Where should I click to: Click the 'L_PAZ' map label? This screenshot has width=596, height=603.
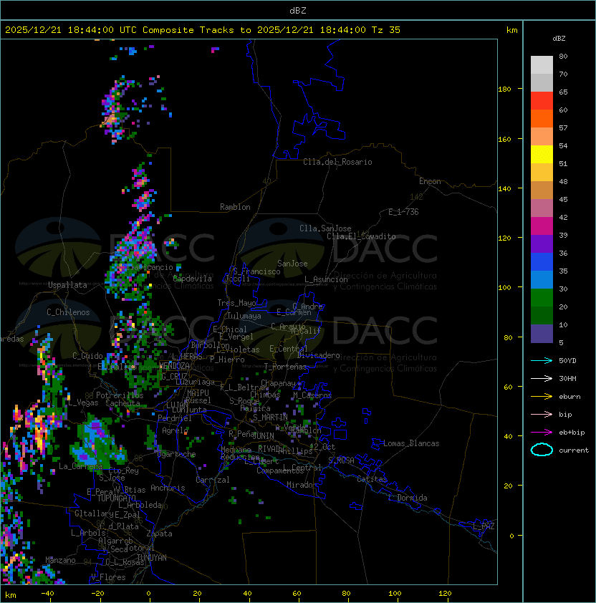(x=484, y=526)
